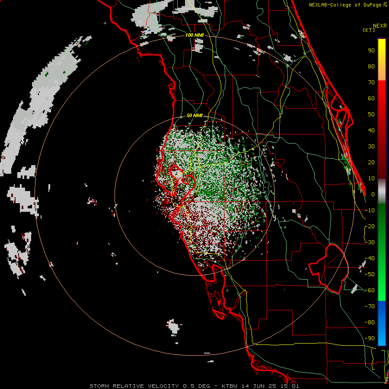Click the -40 knot scale label
This screenshot has height=389, width=389.
[370, 258]
